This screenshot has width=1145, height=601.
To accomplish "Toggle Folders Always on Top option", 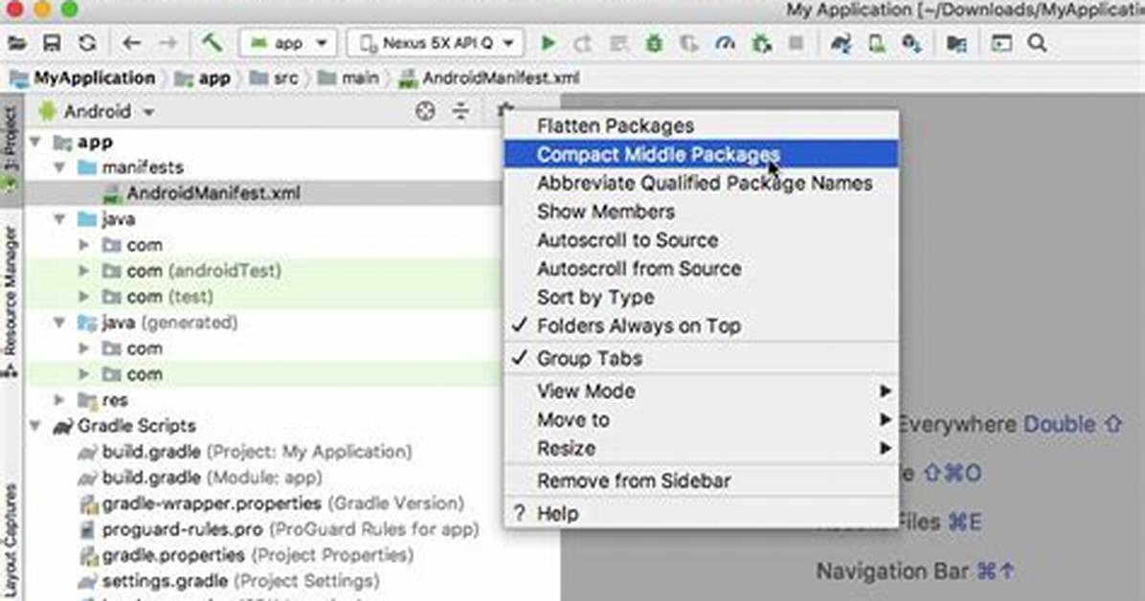I will [701, 325].
